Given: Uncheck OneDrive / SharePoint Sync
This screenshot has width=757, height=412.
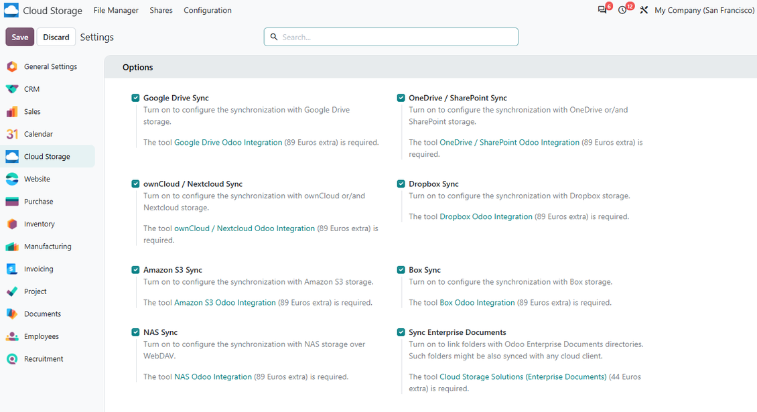Looking at the screenshot, I should tap(401, 98).
